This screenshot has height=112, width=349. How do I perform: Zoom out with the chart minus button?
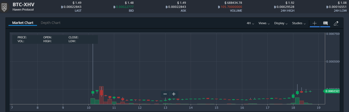tap(165, 94)
